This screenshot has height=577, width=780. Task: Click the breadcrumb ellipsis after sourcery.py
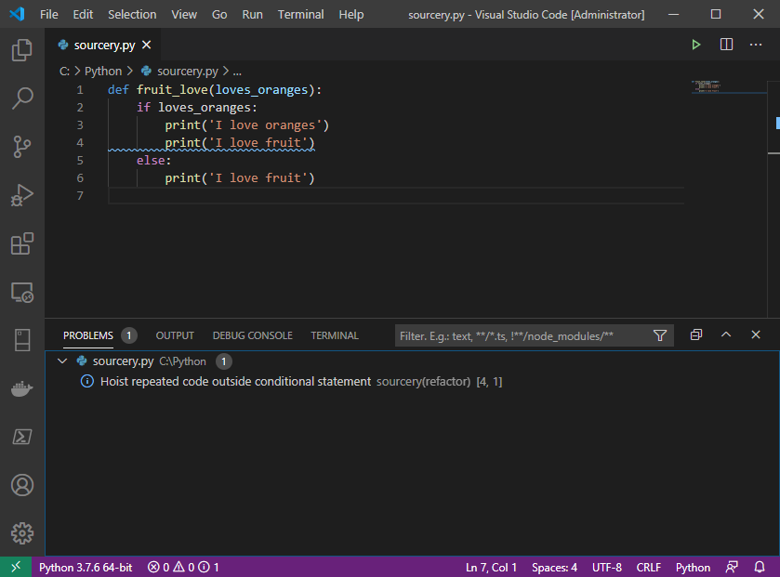click(237, 72)
